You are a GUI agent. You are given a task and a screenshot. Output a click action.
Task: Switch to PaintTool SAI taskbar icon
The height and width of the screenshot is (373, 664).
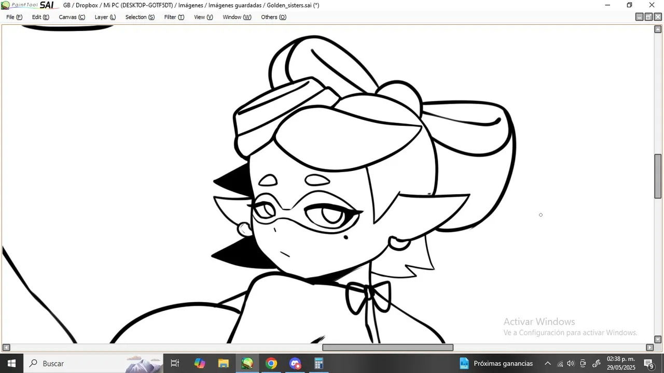(x=247, y=364)
